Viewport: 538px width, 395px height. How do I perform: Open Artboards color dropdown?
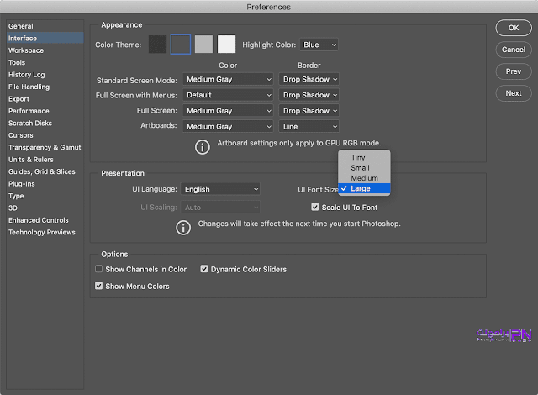pyautogui.click(x=228, y=127)
